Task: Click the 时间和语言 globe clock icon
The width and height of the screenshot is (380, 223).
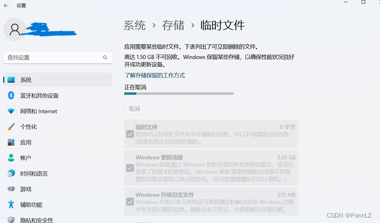Action: pyautogui.click(x=11, y=174)
